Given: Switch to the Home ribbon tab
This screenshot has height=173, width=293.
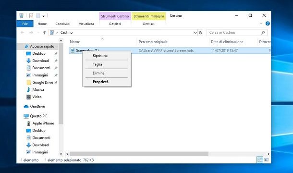Looking at the screenshot, I should [x=42, y=24].
